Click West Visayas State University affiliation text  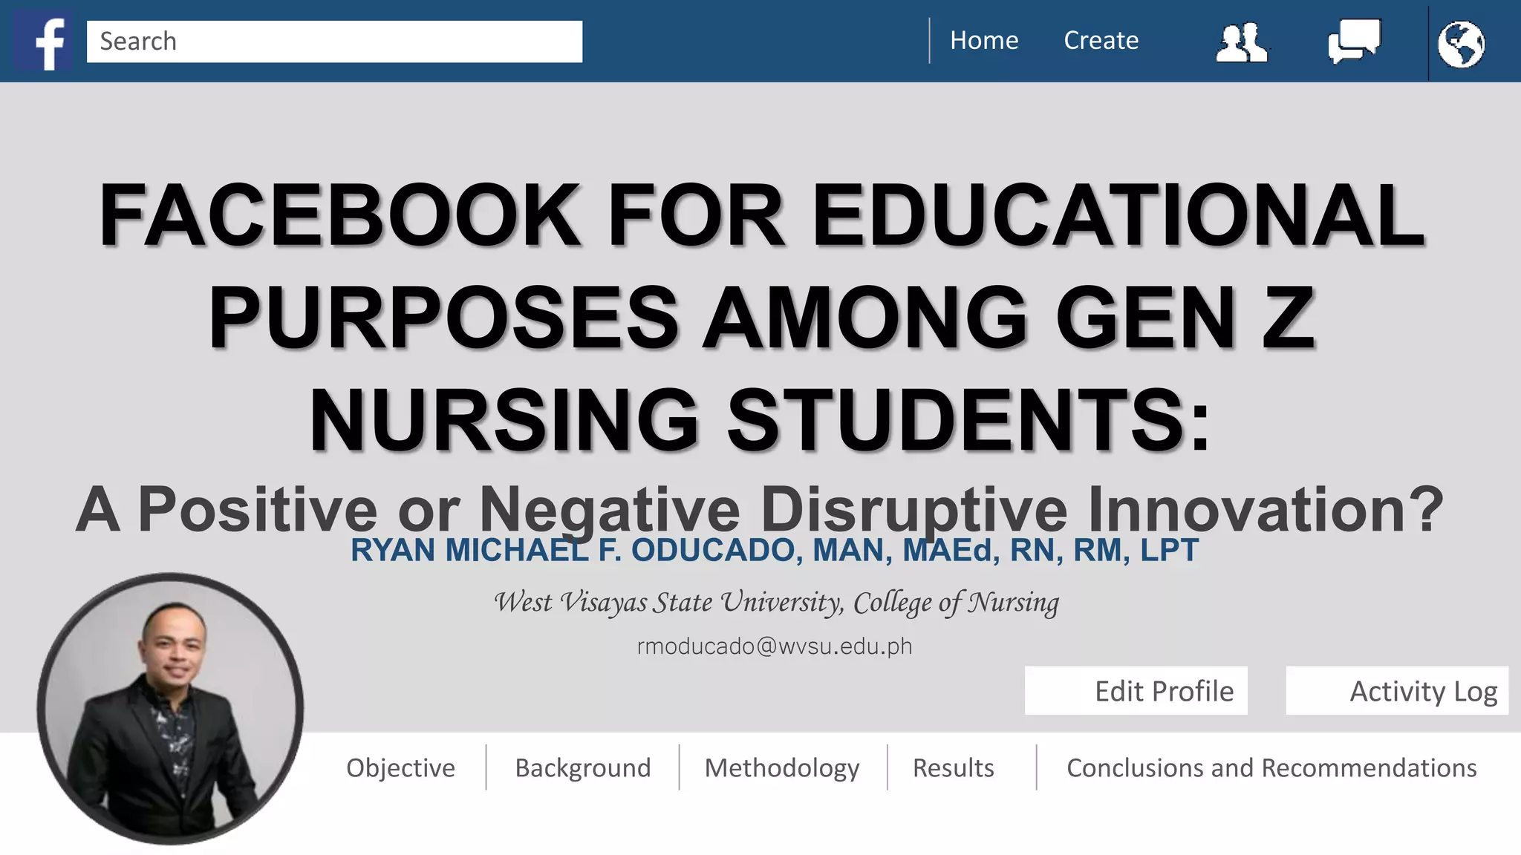pos(776,602)
